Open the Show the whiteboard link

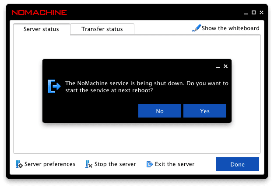point(230,28)
